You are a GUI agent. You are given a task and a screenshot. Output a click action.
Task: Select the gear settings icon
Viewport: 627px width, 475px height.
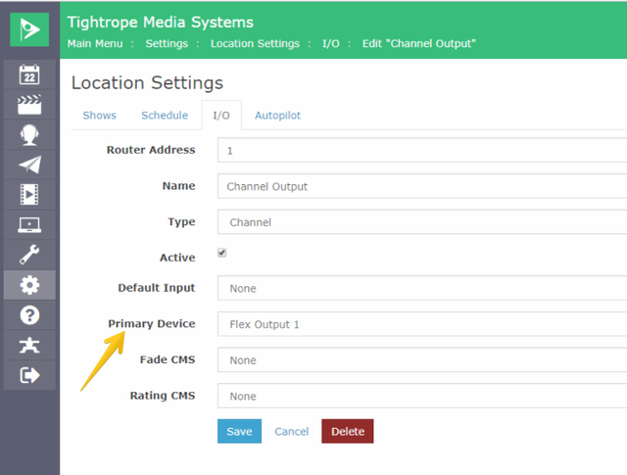[29, 285]
